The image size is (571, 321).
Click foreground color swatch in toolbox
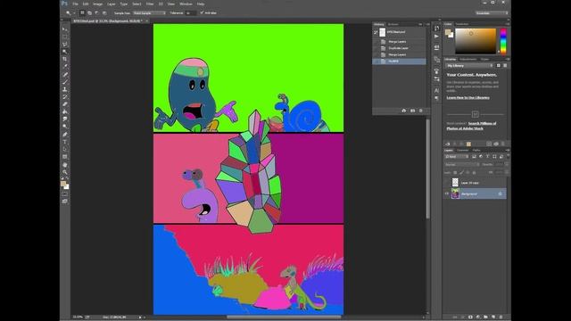pos(63,184)
